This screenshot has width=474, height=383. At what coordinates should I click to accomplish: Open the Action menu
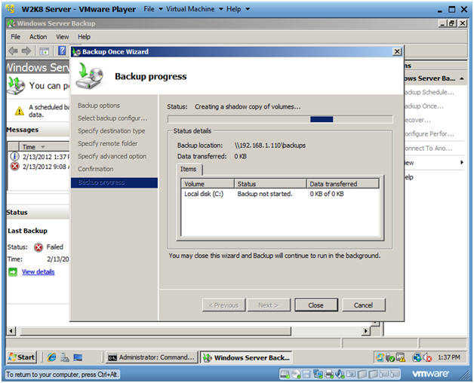[38, 37]
